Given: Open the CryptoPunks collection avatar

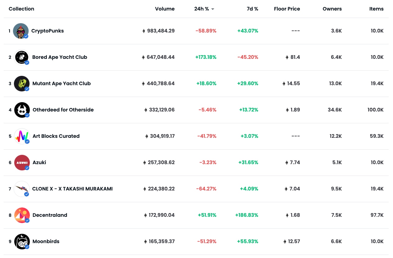Looking at the screenshot, I should [x=21, y=31].
